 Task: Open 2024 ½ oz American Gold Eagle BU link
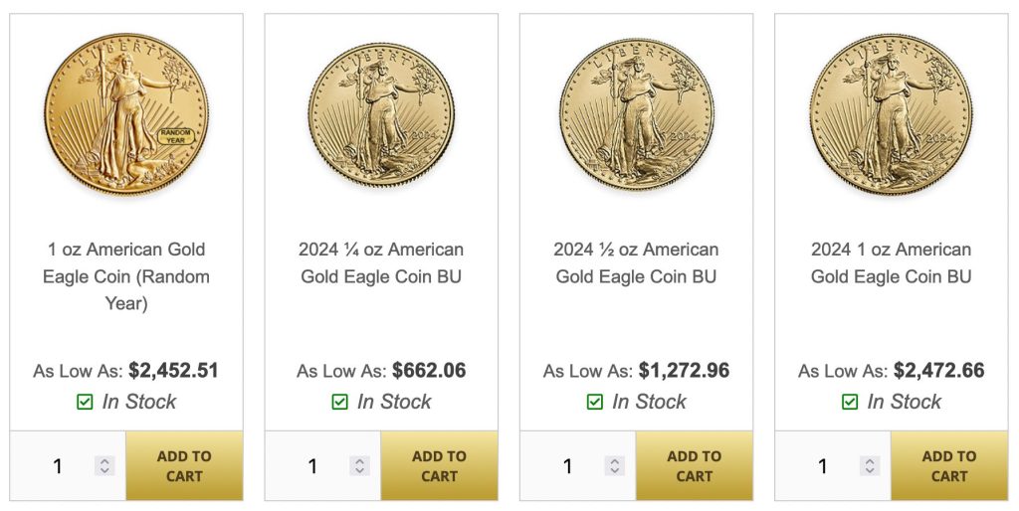tap(636, 262)
